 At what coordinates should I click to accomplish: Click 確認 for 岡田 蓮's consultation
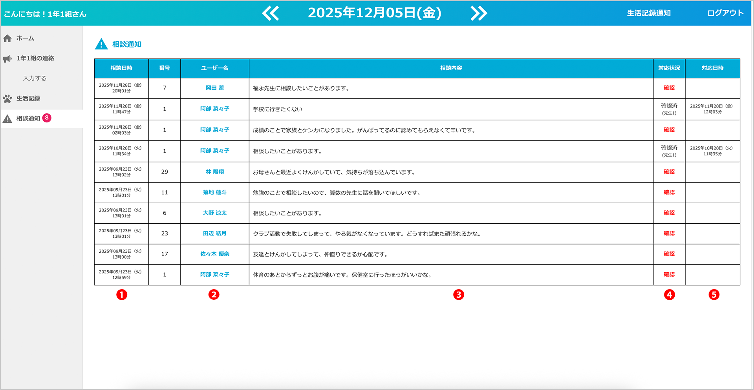(669, 88)
